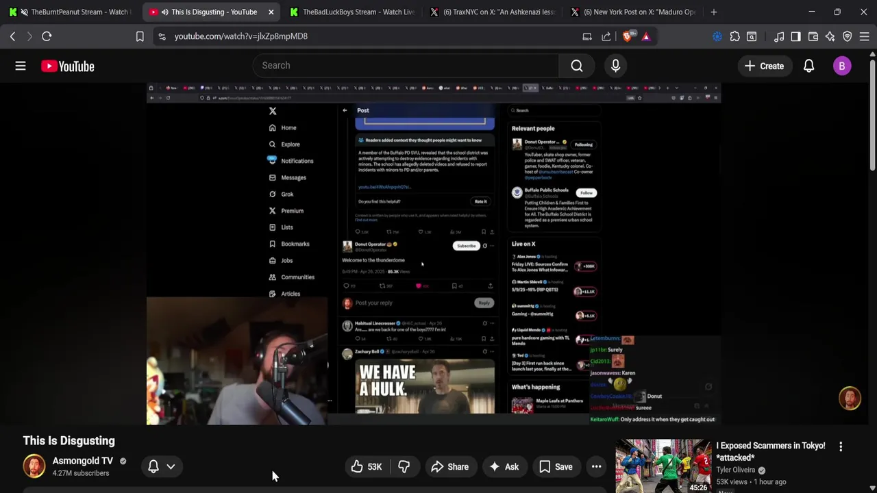View site information icon in address bar
Viewport: 877px width, 493px height.
point(162,36)
